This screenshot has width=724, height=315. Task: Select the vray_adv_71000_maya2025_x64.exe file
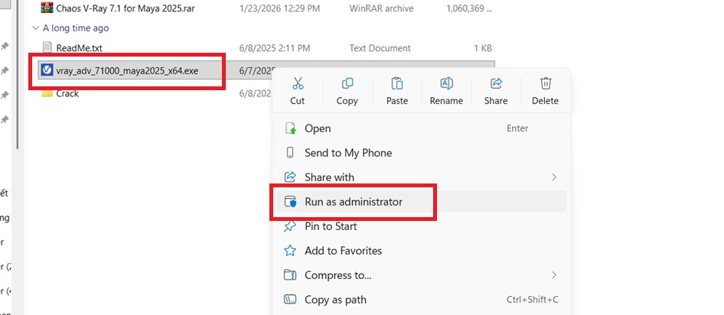(126, 71)
